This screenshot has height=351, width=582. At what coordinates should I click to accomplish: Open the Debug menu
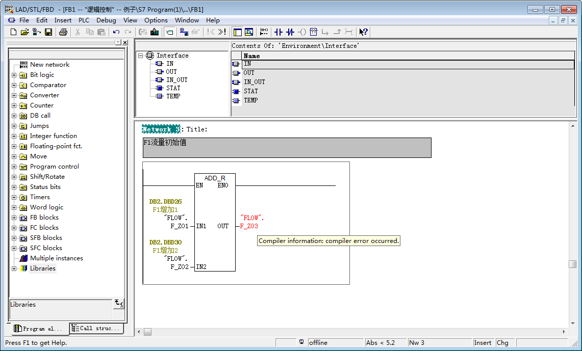pos(106,20)
